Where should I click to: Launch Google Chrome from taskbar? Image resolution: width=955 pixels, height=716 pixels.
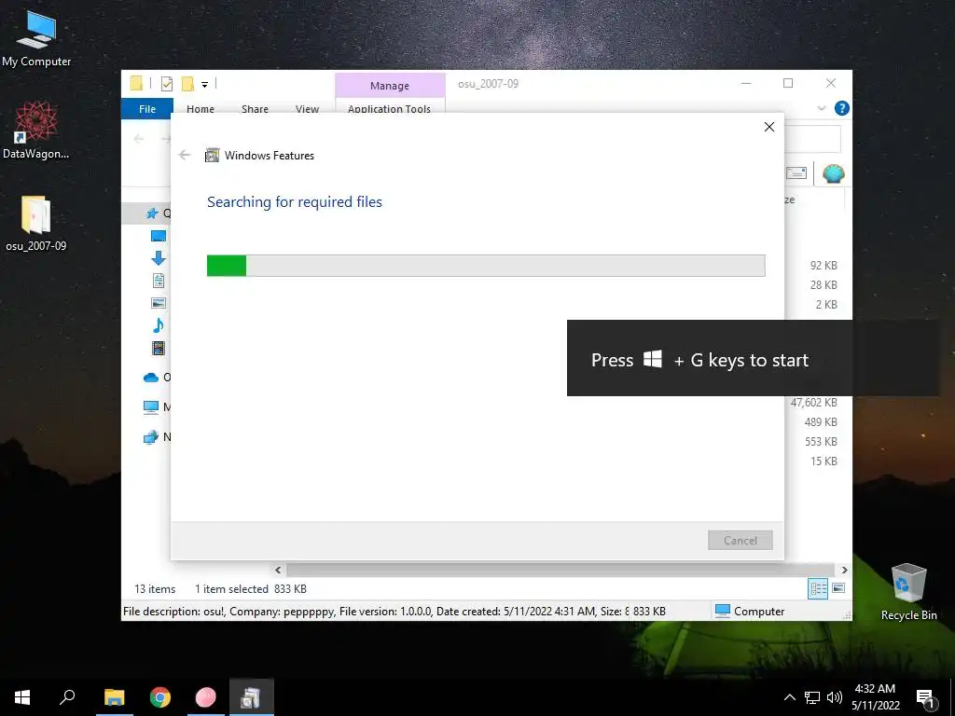tap(160, 697)
